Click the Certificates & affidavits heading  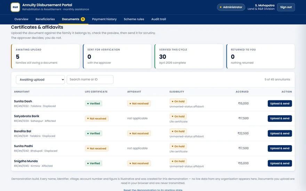37,27
